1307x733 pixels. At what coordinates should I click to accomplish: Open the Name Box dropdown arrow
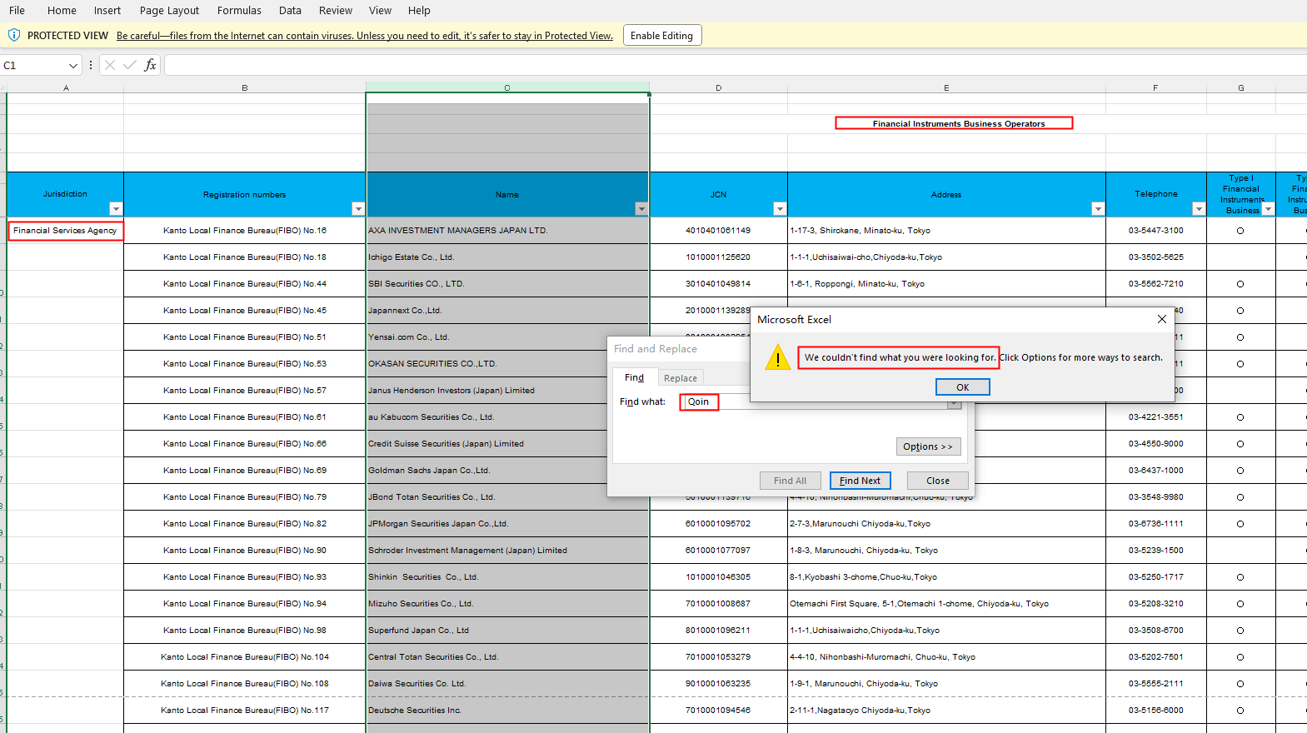tap(73, 66)
